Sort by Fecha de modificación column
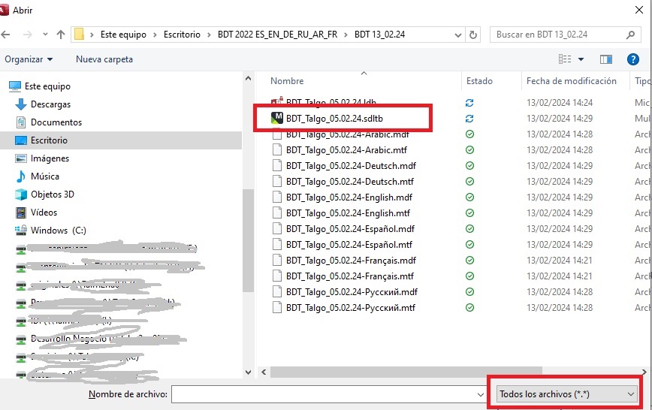The height and width of the screenshot is (410, 652). (x=572, y=81)
